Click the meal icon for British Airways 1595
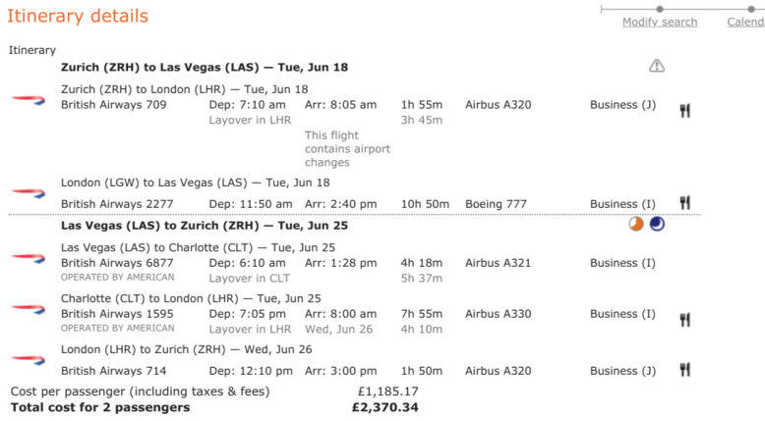 click(x=685, y=320)
